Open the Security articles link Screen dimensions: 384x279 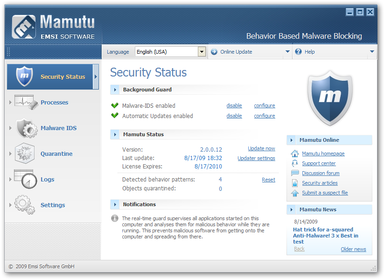[320, 183]
